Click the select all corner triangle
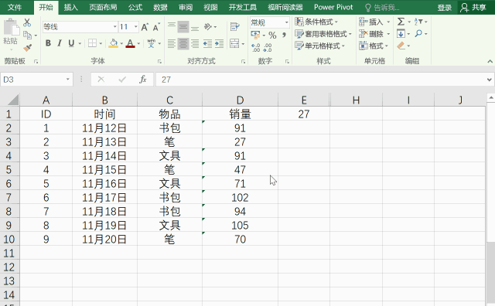The width and height of the screenshot is (495, 306). pos(12,100)
